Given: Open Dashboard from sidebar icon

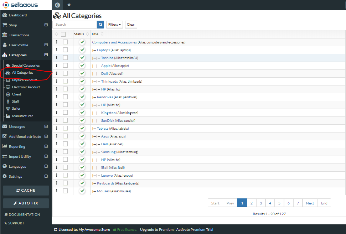Looking at the screenshot, I should [5, 15].
